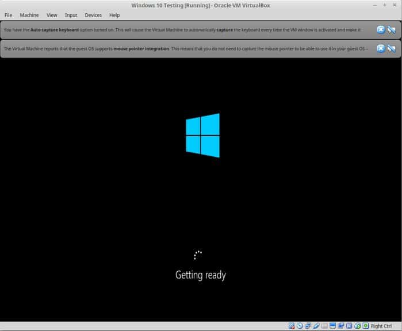Click the Windows logo in the VM screen
402x331 pixels.
(x=202, y=135)
